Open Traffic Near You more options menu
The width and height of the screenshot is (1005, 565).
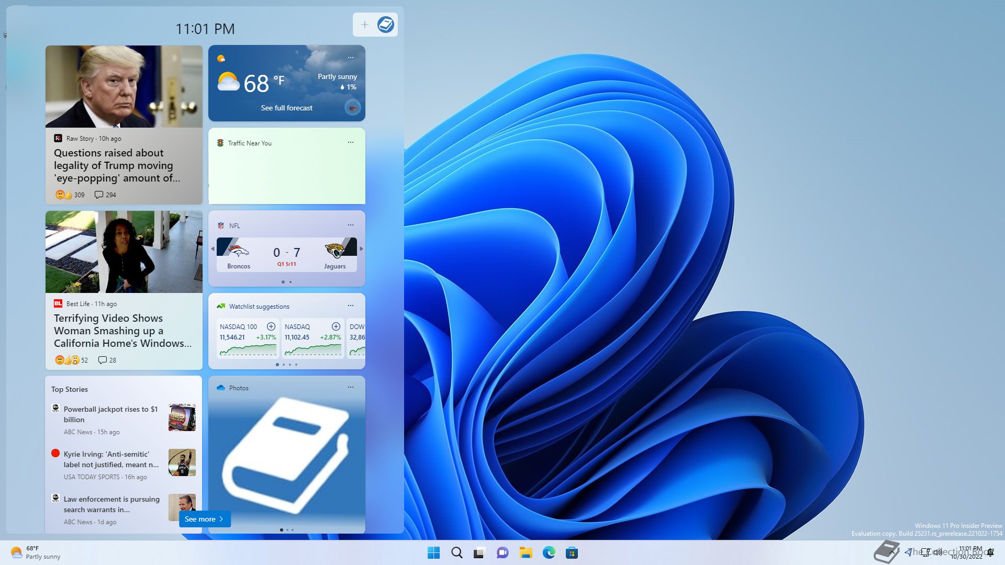coord(351,142)
